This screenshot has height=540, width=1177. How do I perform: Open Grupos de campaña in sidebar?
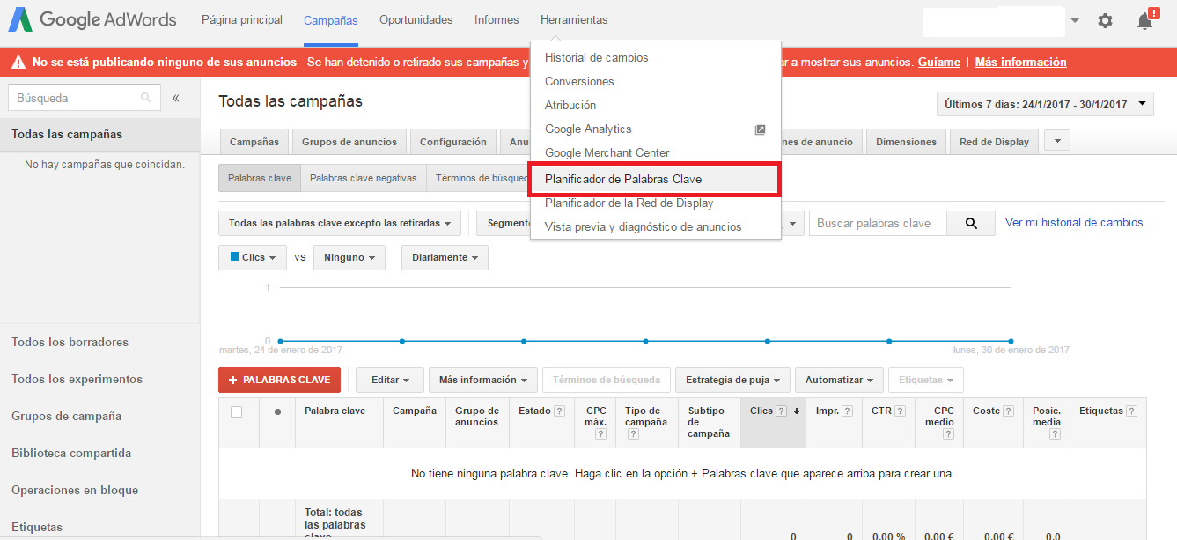[x=66, y=416]
